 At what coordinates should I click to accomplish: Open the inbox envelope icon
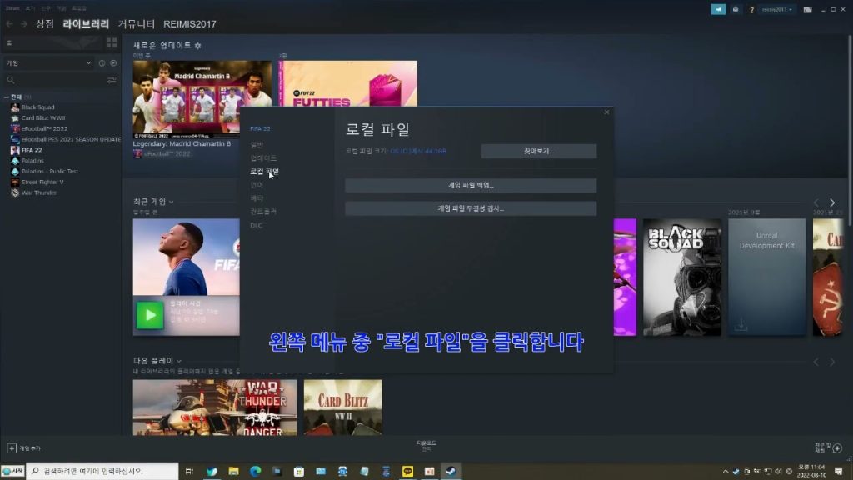coord(736,9)
